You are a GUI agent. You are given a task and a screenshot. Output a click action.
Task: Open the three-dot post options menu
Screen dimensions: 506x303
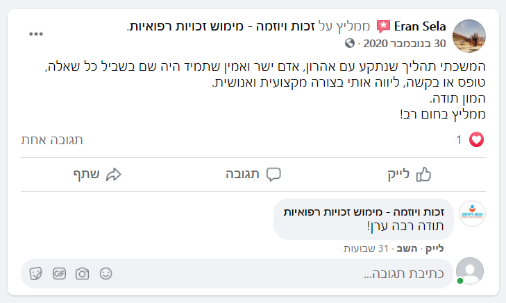(x=36, y=34)
